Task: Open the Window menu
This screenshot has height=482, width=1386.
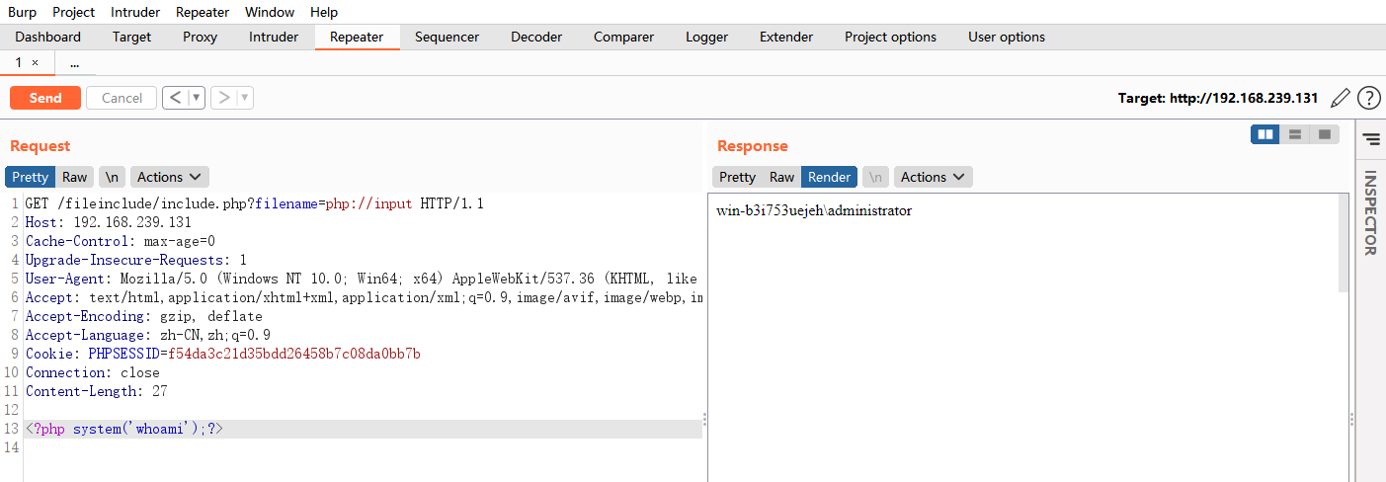Action: tap(270, 12)
